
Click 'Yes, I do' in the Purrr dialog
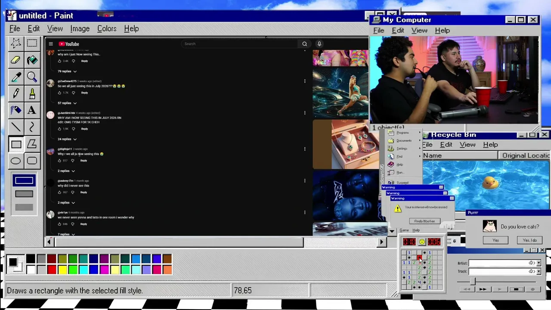(529, 240)
